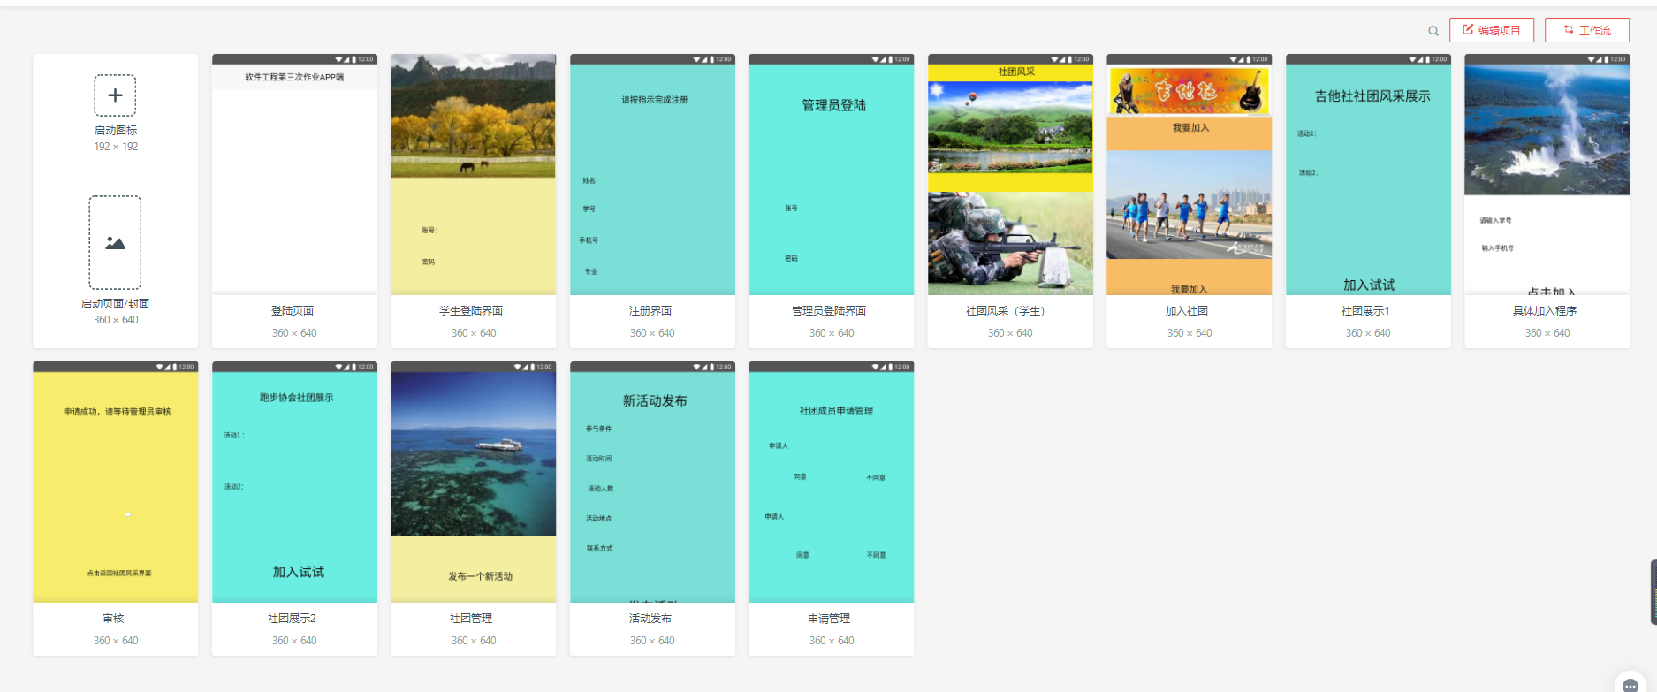Open the 活动发布 screen thumbnail
1657x692 pixels.
(652, 482)
